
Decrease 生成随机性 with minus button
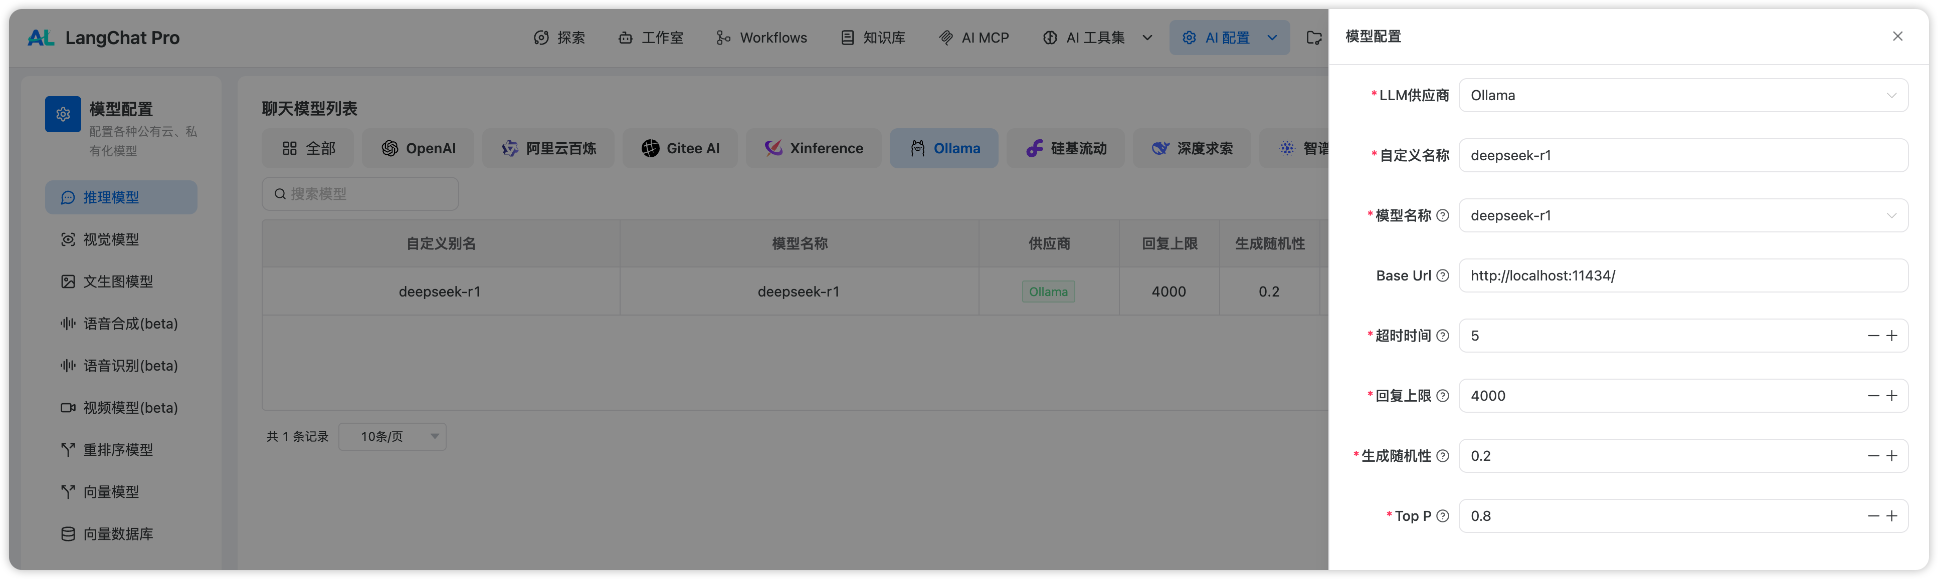click(1873, 456)
